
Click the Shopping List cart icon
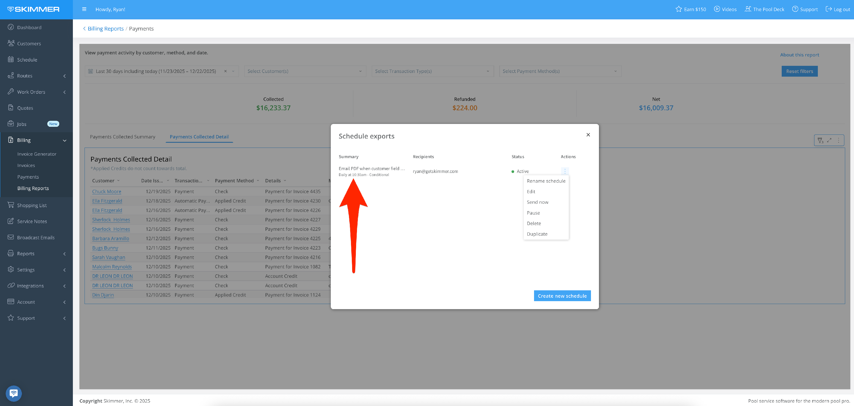11,205
